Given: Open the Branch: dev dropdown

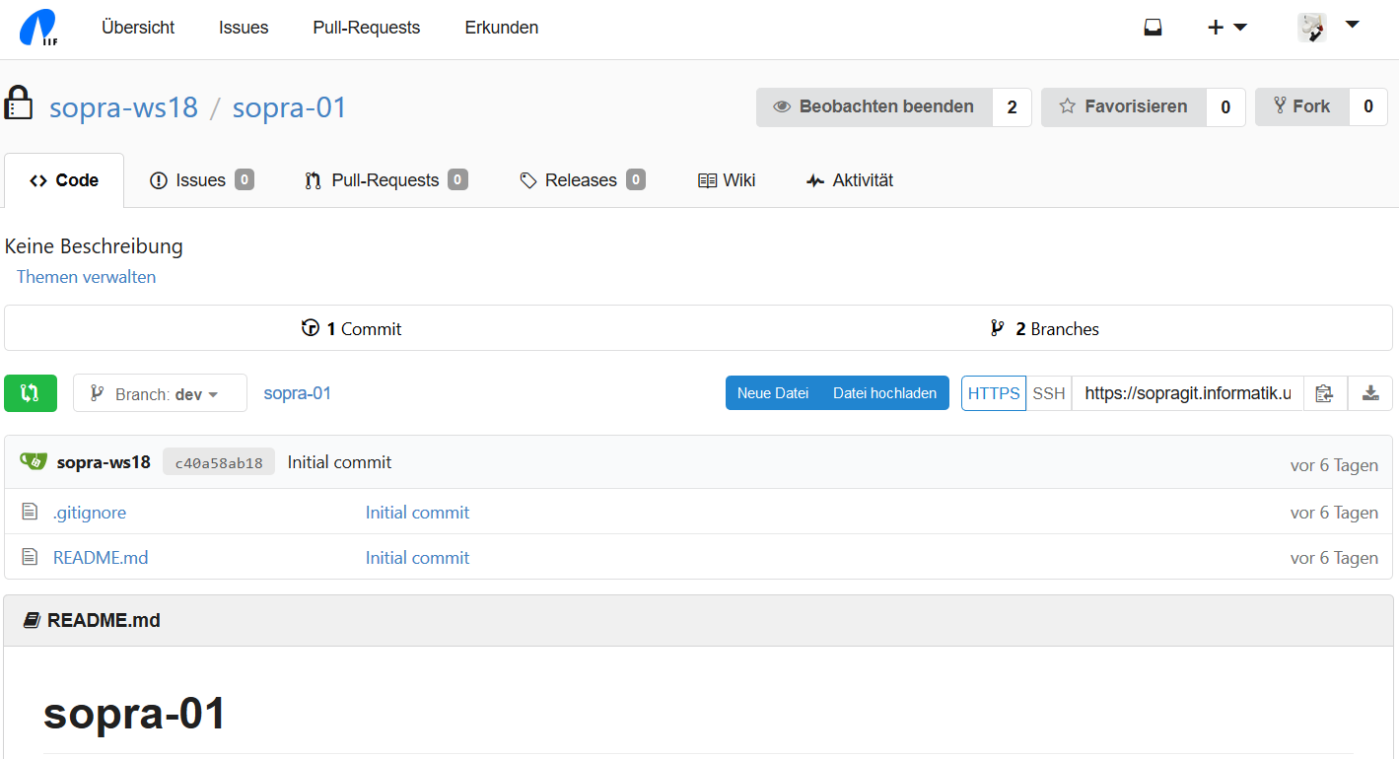Looking at the screenshot, I should [x=160, y=393].
